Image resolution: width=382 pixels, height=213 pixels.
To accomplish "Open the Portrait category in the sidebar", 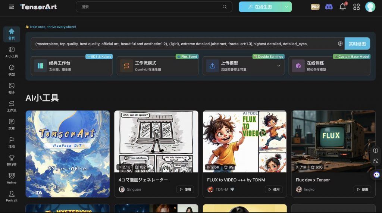I will (12, 197).
